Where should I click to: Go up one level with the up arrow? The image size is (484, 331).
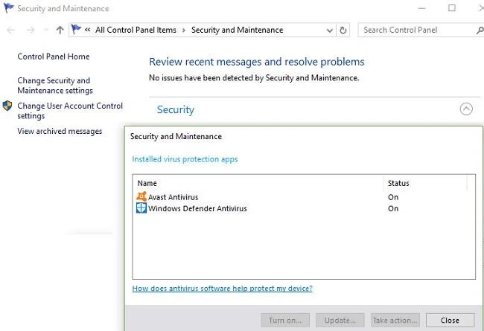point(60,30)
